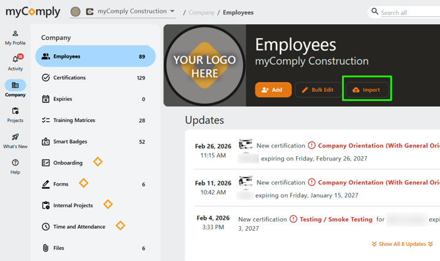The width and height of the screenshot is (440, 261).
Task: Click the myComply Construction company logo icon
Action: 89,12
